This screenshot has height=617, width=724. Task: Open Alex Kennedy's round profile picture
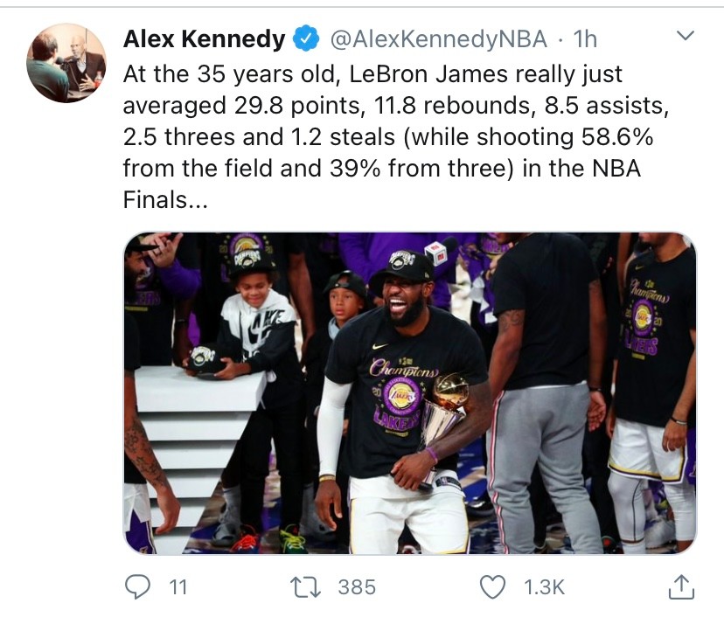(x=66, y=63)
